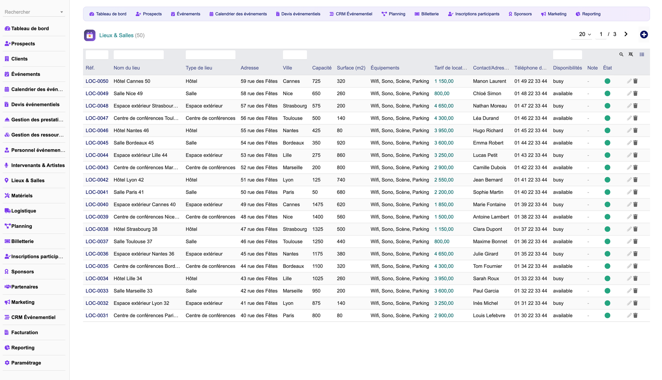This screenshot has width=662, height=380.
Task: Click the search magnifier icon in table header
Action: pyautogui.click(x=621, y=54)
